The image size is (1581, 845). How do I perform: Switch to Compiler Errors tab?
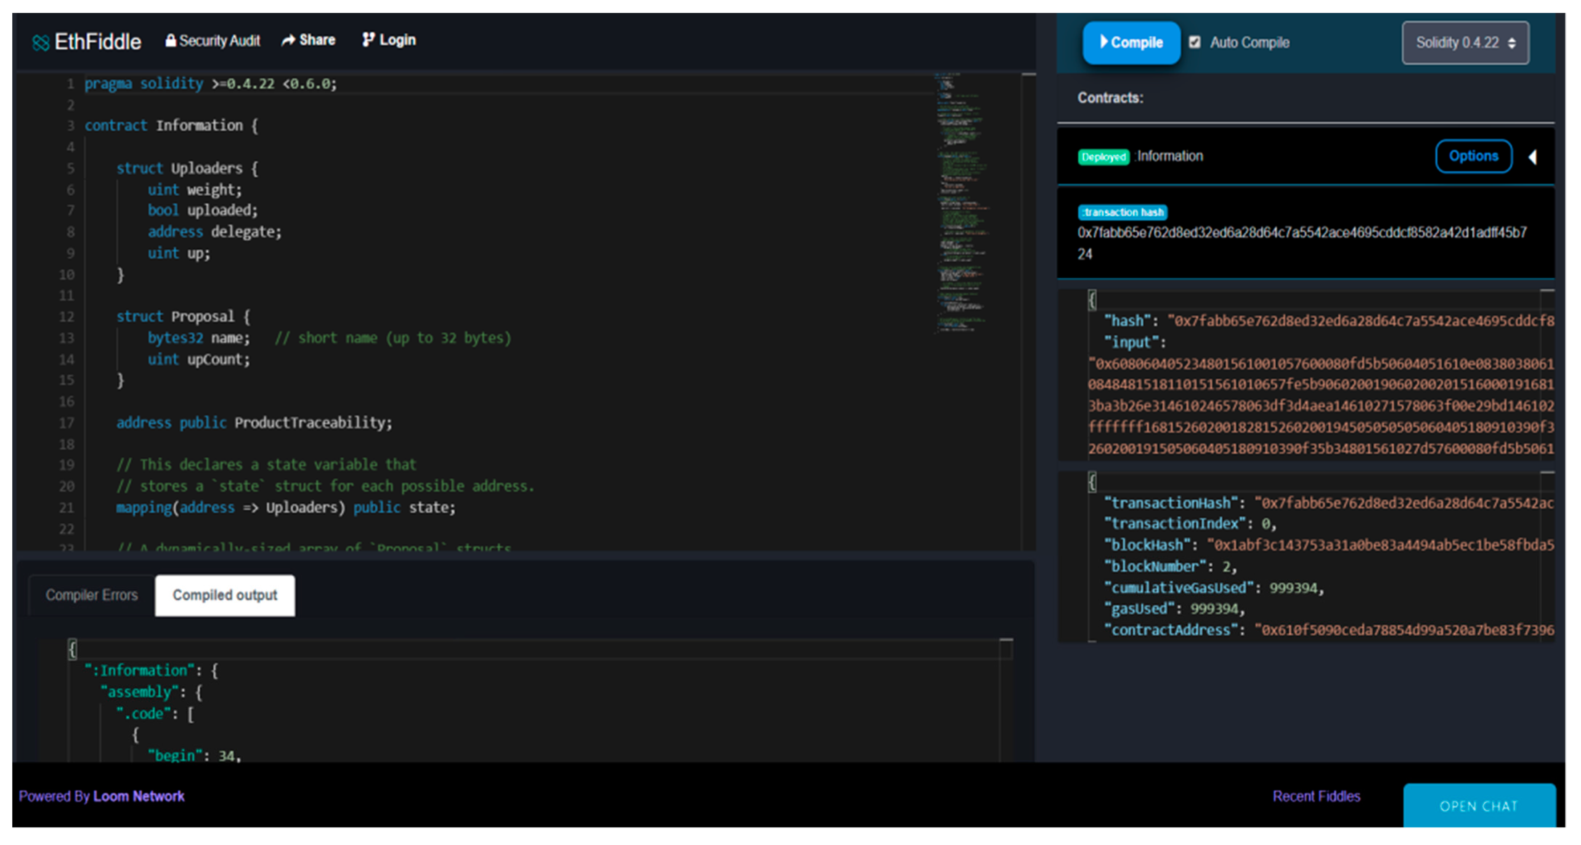pyautogui.click(x=92, y=595)
